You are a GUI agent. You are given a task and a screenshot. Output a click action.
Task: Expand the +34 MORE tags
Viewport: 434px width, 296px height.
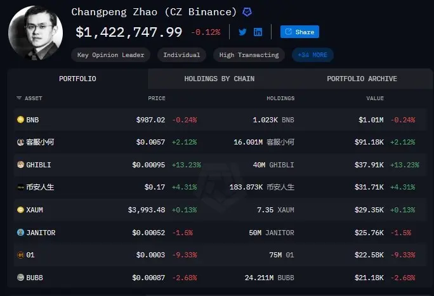312,55
